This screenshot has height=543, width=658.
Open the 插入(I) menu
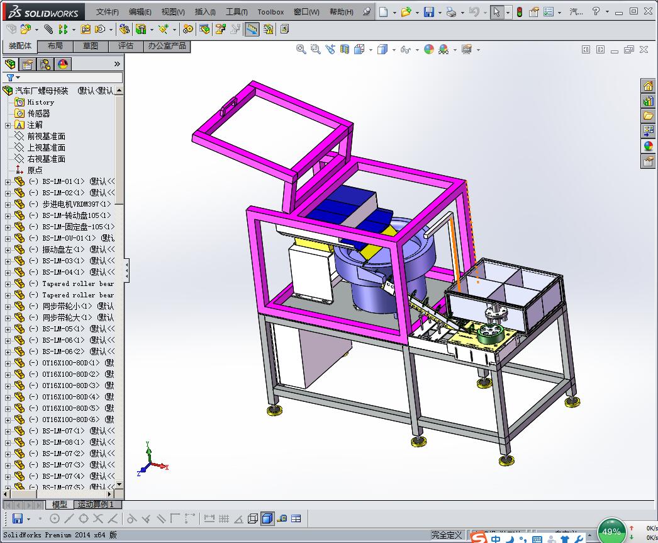[x=205, y=12]
